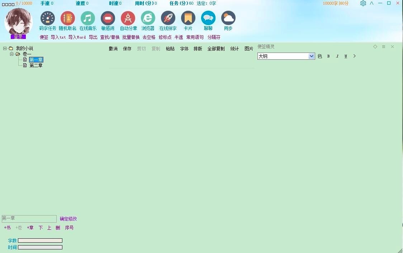Screen dimensions: 403x253
Task: Trigger the 同步 cloud sync
Action: 228,19
